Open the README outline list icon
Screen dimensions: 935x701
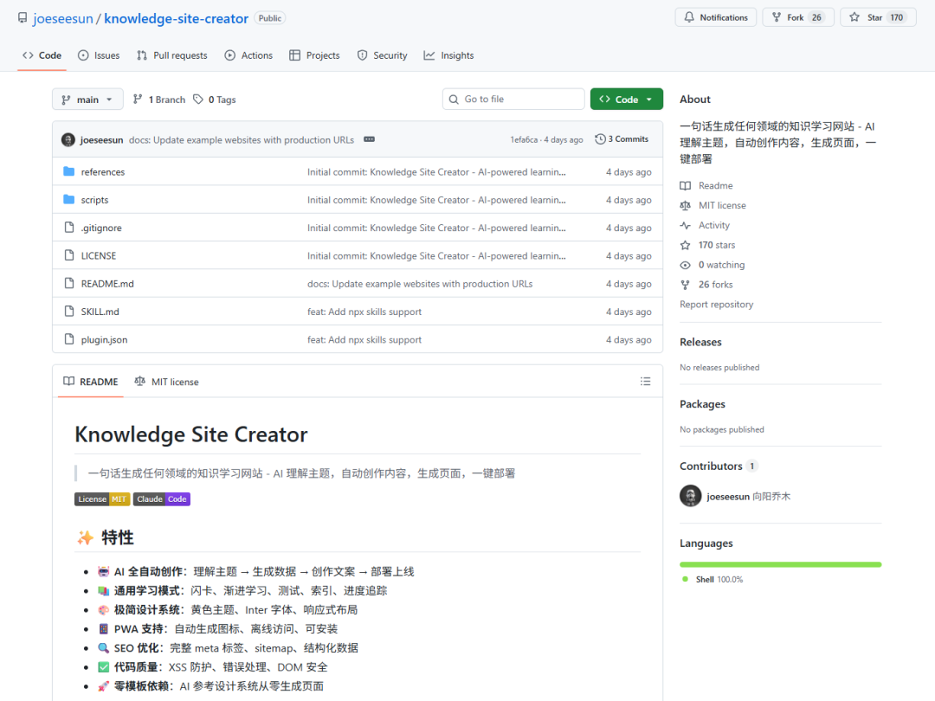pyautogui.click(x=645, y=382)
